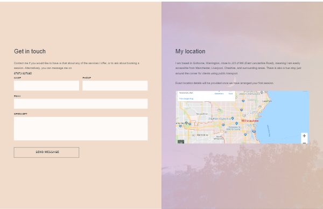Click the zoo pin at the map's left edge
323x209 pixels.
pyautogui.click(x=186, y=123)
